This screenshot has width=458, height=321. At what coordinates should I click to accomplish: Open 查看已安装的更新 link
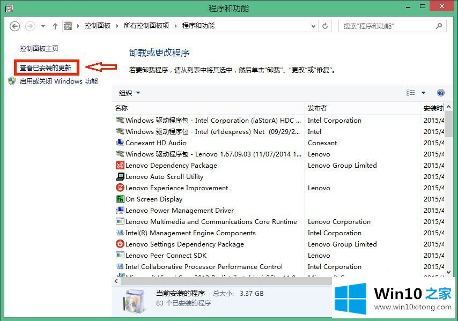click(x=46, y=68)
